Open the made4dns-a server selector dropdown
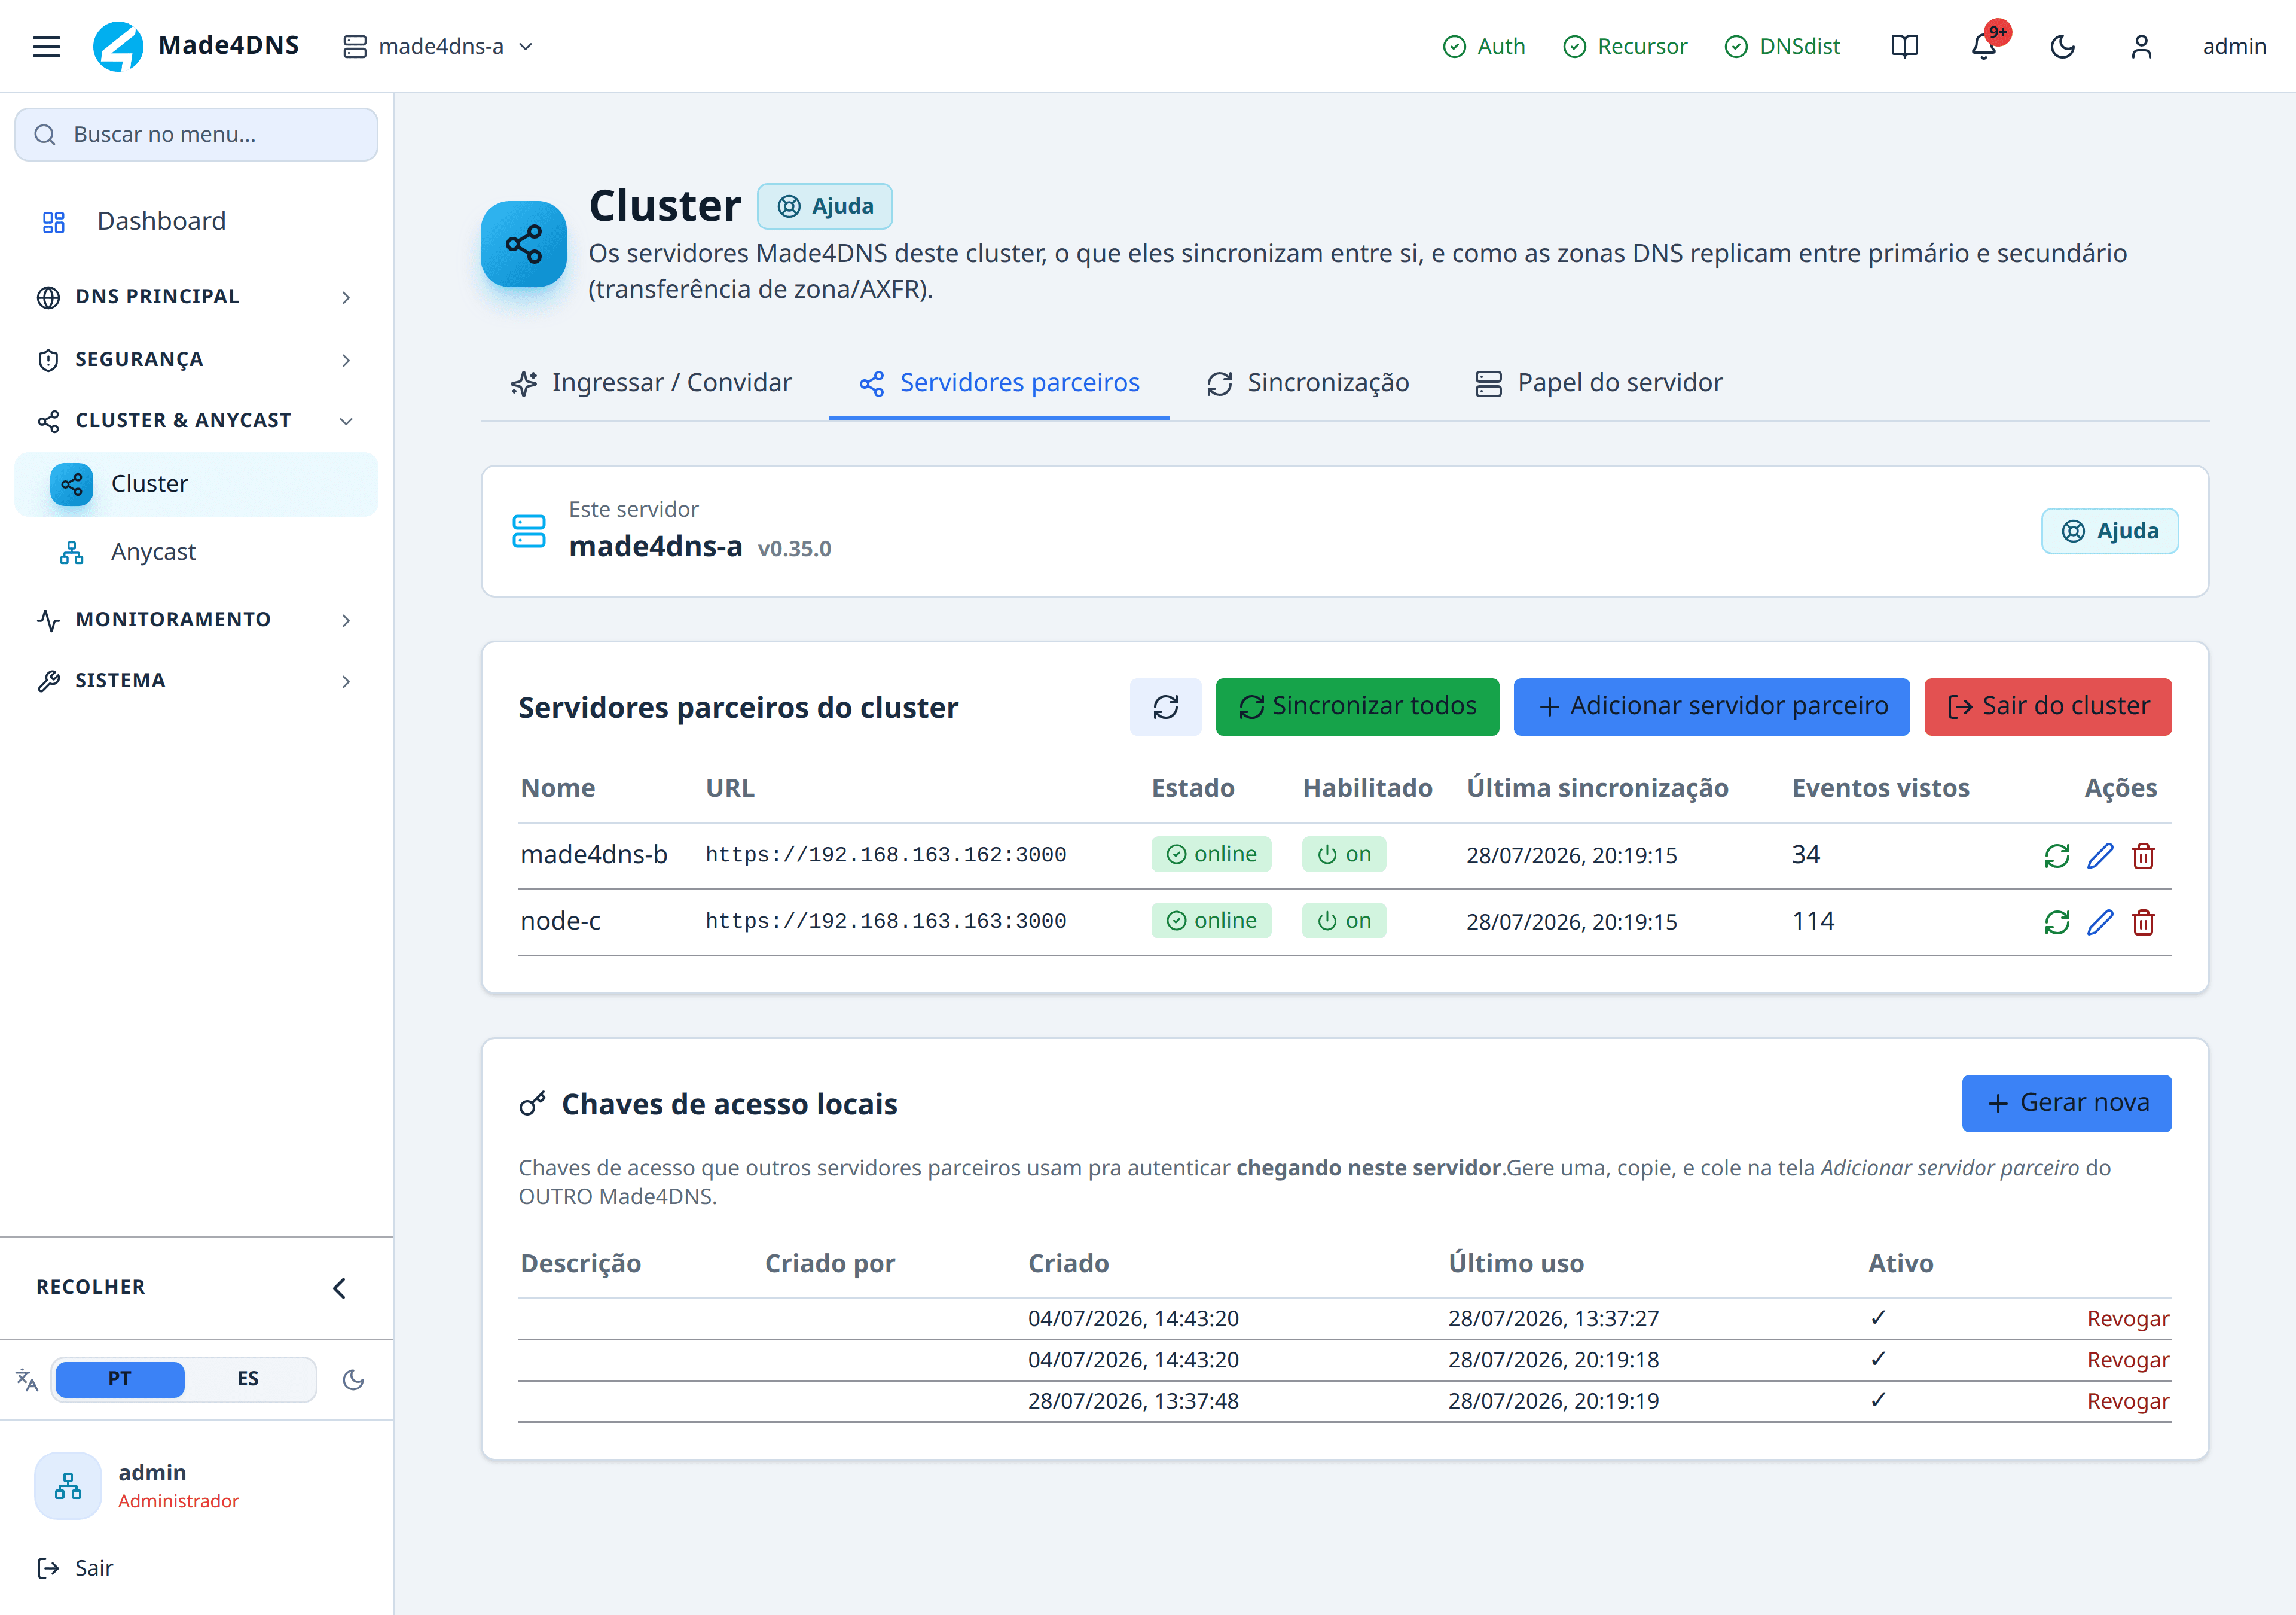This screenshot has width=2296, height=1615. [x=438, y=46]
